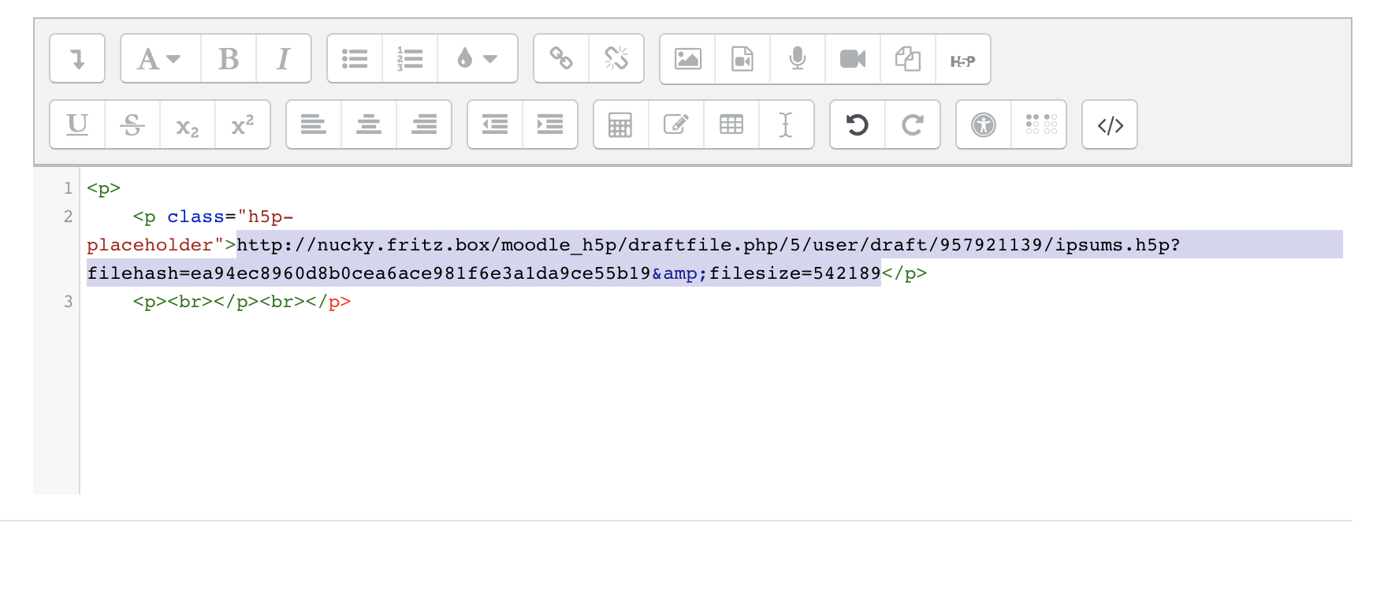The image size is (1373, 597).
Task: Click line number 2 in the gutter
Action: [68, 217]
